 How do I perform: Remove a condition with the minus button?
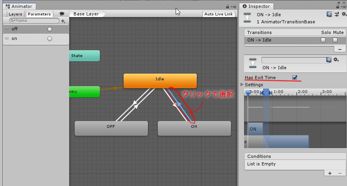[340, 173]
